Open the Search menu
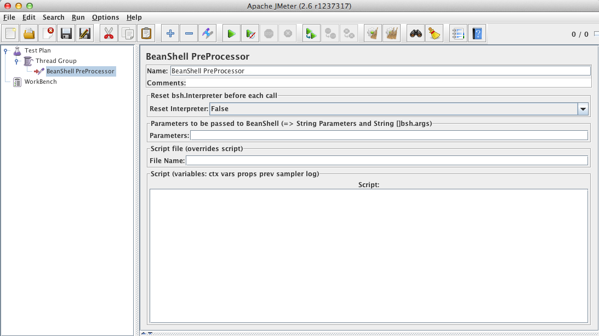The height and width of the screenshot is (336, 599). click(54, 17)
